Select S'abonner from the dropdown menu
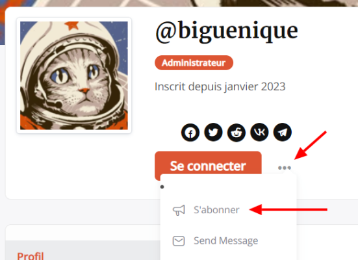The width and height of the screenshot is (358, 260). click(228, 210)
